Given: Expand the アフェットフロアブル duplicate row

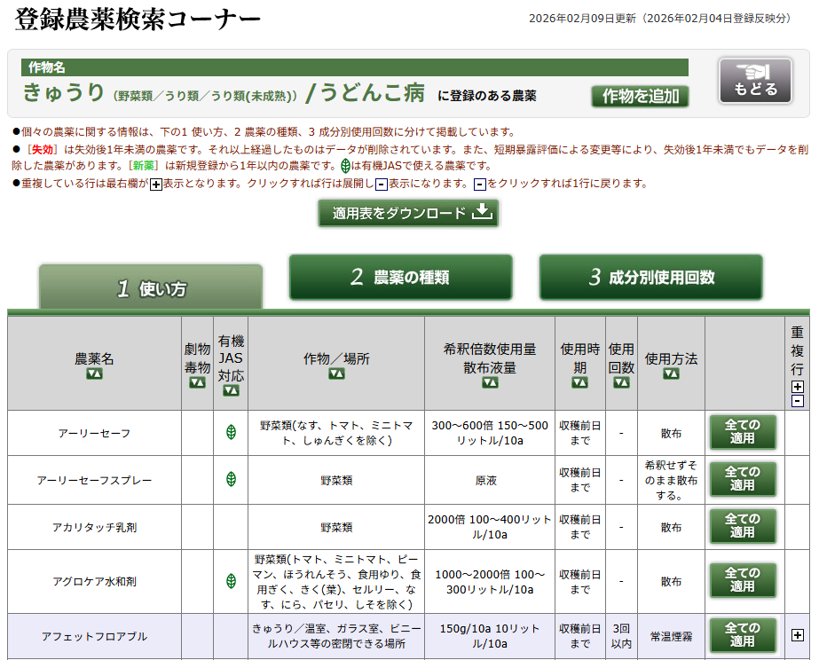Looking at the screenshot, I should [x=798, y=635].
